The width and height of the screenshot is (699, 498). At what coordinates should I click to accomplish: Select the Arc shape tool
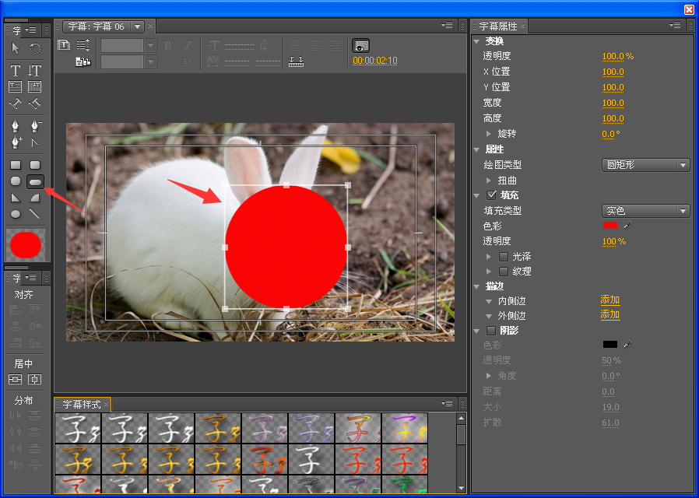tap(35, 198)
